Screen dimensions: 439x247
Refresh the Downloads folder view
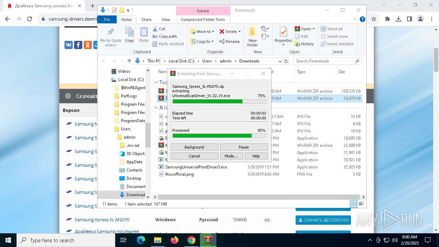click(x=286, y=61)
